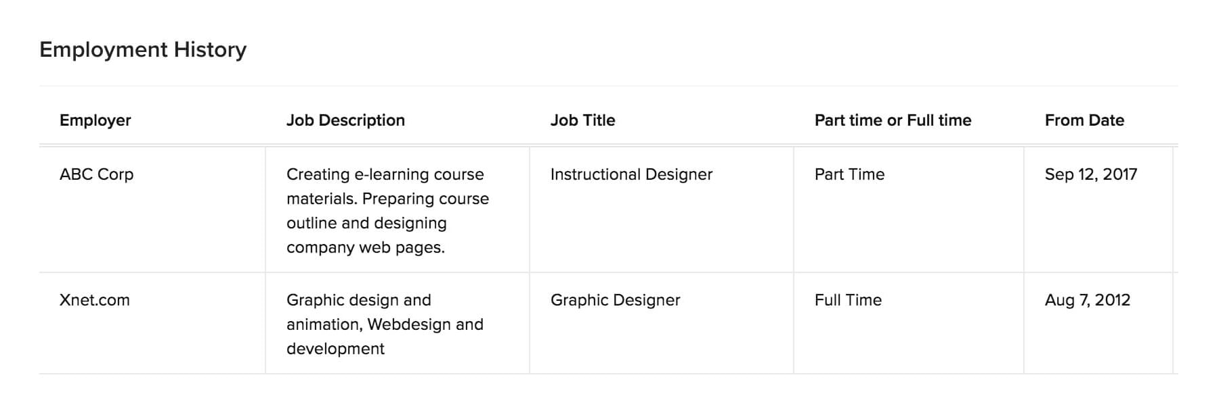Click 'outline and designing' text line
1219x415 pixels.
pyautogui.click(x=366, y=223)
